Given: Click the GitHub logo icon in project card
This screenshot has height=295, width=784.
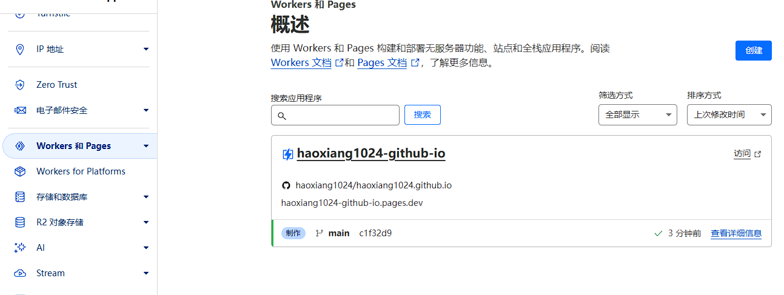Looking at the screenshot, I should coord(286,185).
